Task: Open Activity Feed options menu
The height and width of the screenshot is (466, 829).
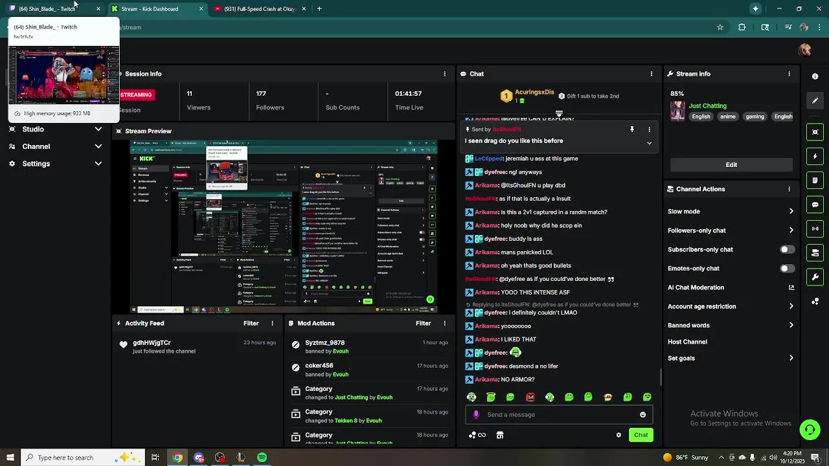Action: click(x=272, y=323)
